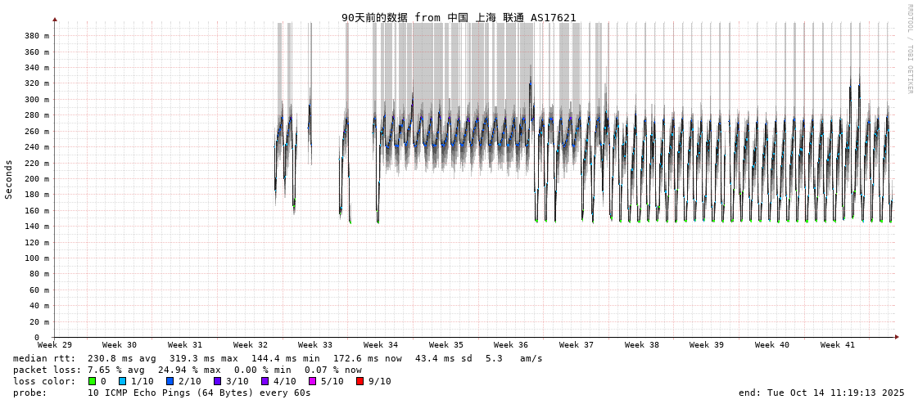Click the RRDTOOL / TOBI OETIKER watermark
Viewport: 918px width, 404px height.
coord(909,49)
